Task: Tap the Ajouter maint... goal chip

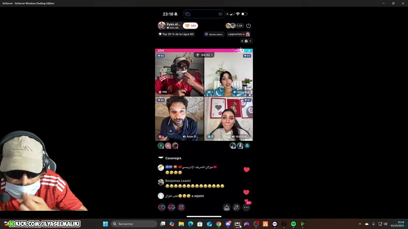Action: [x=214, y=34]
